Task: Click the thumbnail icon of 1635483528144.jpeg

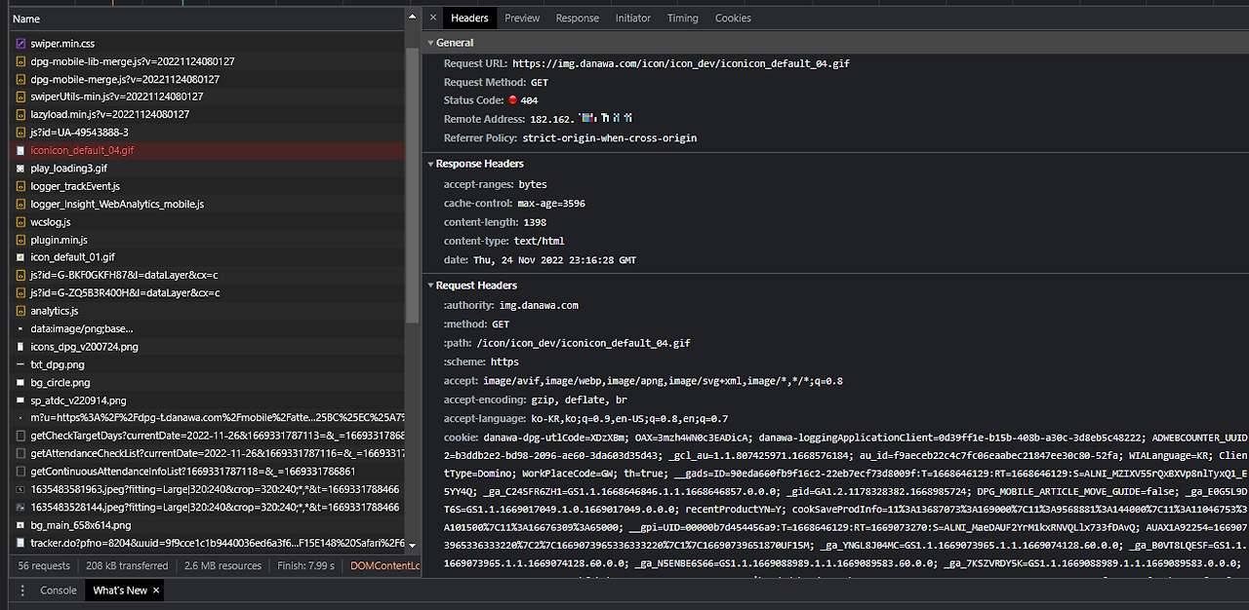Action: point(20,507)
